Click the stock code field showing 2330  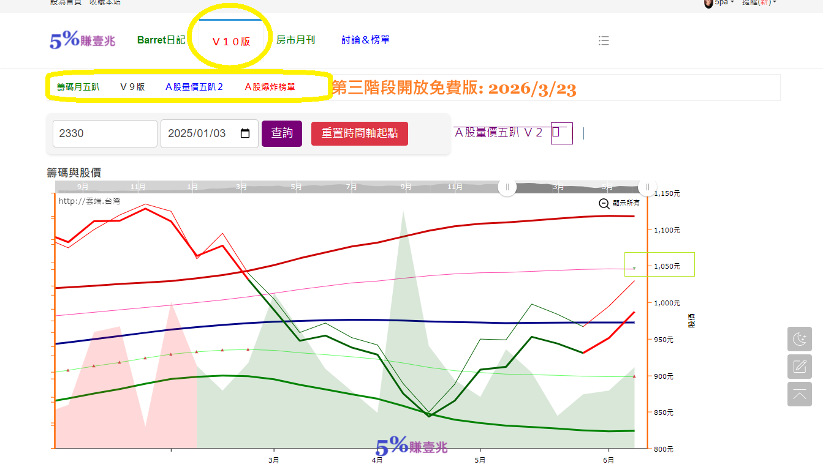(105, 133)
